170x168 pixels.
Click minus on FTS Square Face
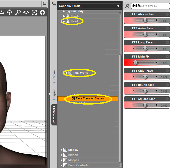(x=133, y=105)
